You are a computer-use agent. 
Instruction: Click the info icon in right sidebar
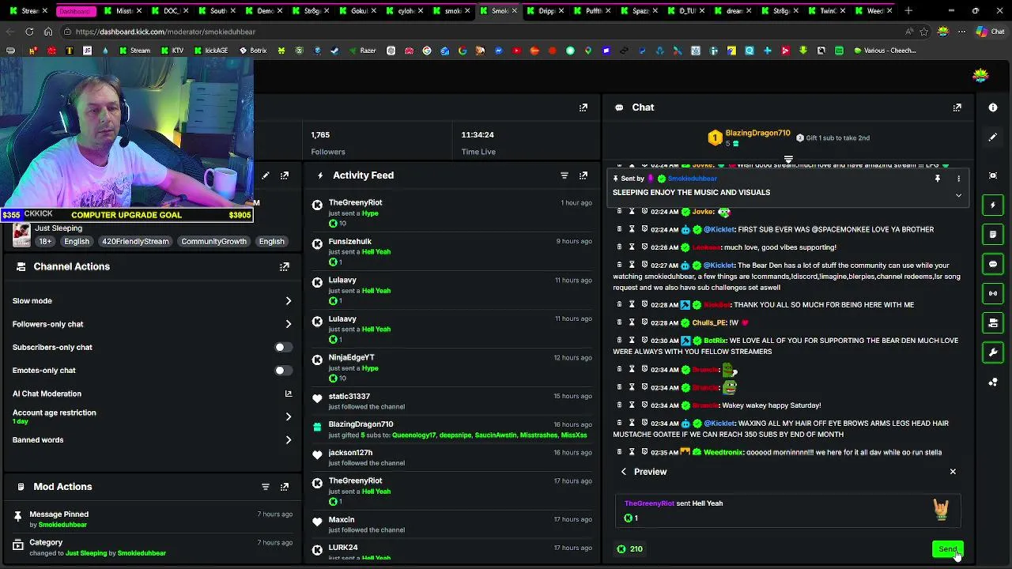993,107
